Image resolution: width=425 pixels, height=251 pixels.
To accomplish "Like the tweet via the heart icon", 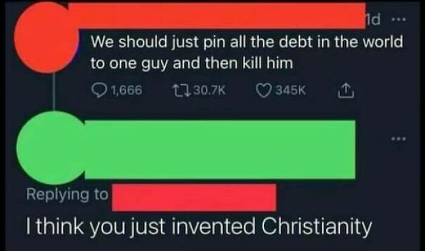I will 263,90.
